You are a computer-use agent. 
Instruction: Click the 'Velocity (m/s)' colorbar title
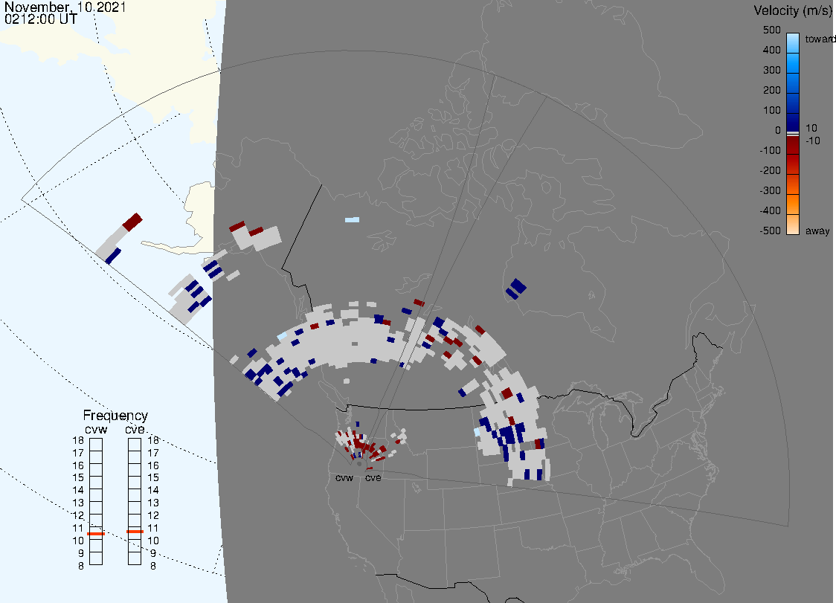[x=793, y=10]
